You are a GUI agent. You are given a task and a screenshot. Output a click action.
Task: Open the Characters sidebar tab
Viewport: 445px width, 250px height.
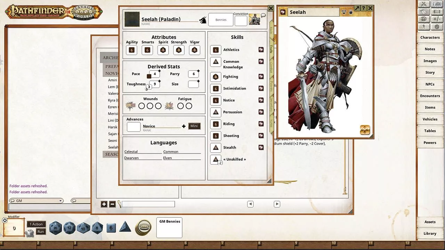pyautogui.click(x=430, y=37)
